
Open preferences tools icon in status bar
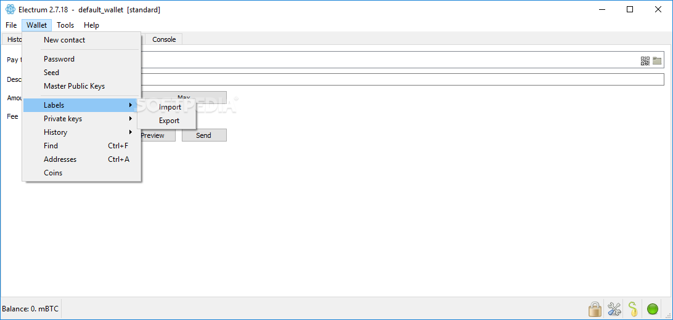click(614, 308)
